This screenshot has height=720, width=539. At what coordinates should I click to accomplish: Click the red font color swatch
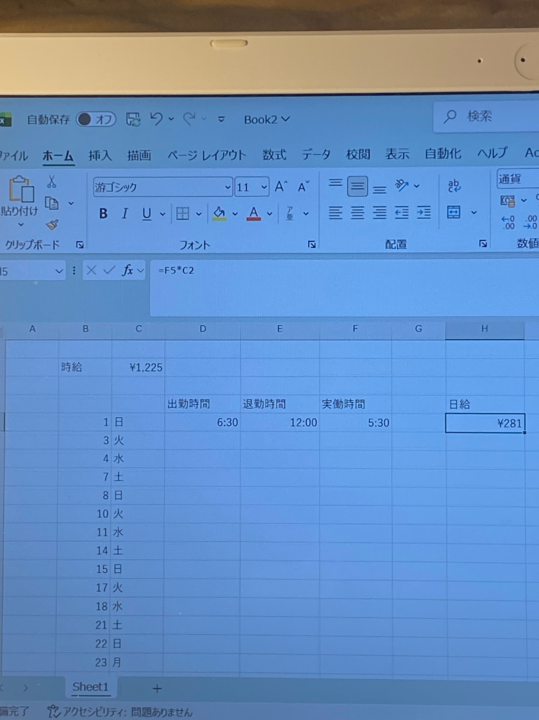253,213
